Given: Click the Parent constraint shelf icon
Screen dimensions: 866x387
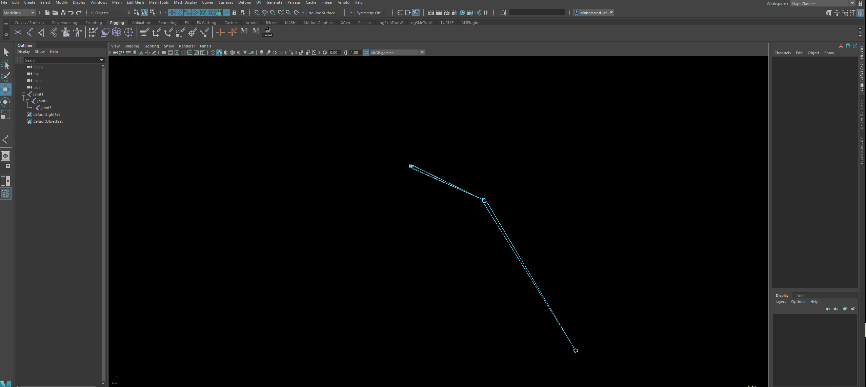Looking at the screenshot, I should click(144, 32).
